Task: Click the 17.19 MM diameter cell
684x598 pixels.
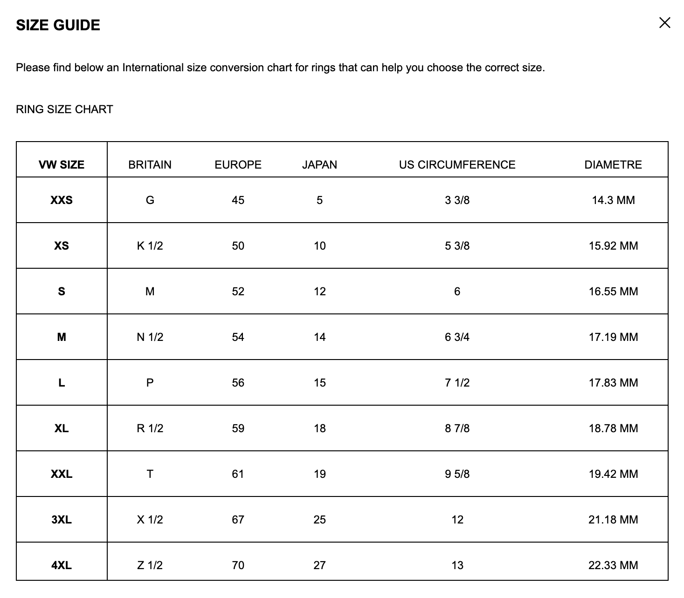Action: 613,337
